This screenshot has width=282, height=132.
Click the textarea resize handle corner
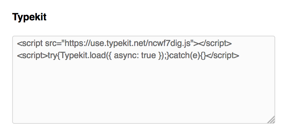click(x=271, y=120)
